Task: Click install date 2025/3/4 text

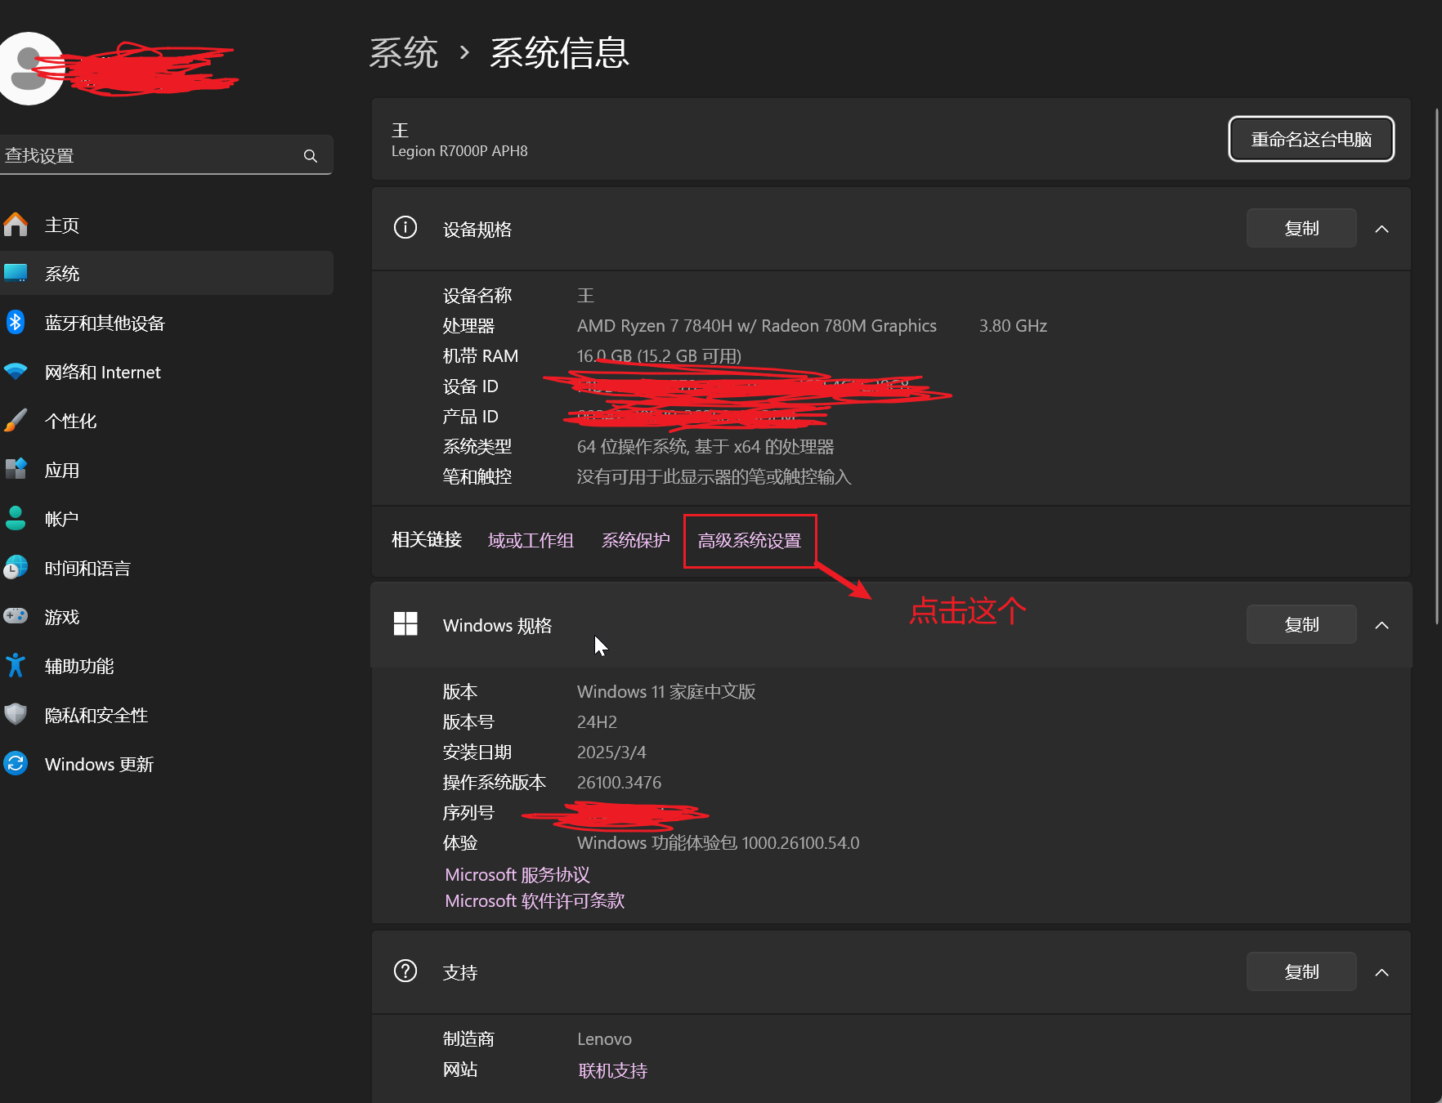Action: (611, 752)
